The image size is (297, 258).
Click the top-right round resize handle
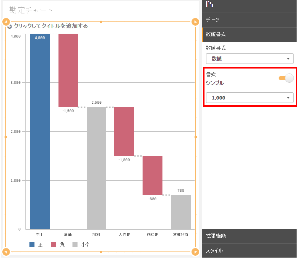(x=195, y=22)
